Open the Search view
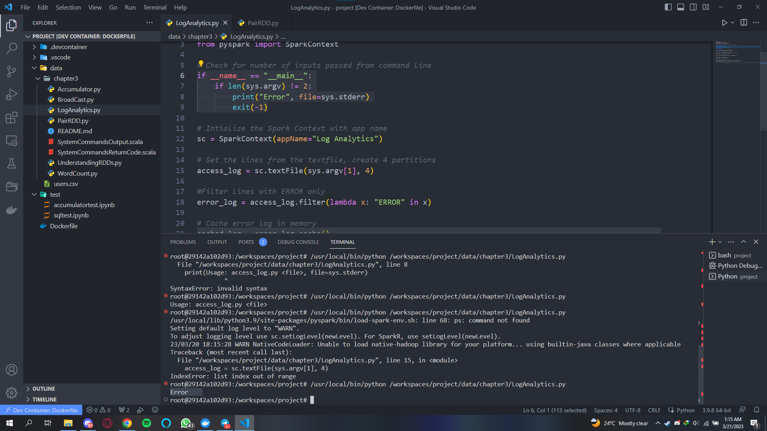The width and height of the screenshot is (767, 431). point(12,48)
